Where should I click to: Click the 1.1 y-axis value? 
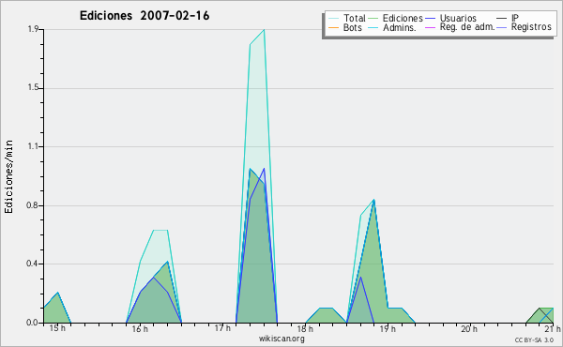point(33,146)
